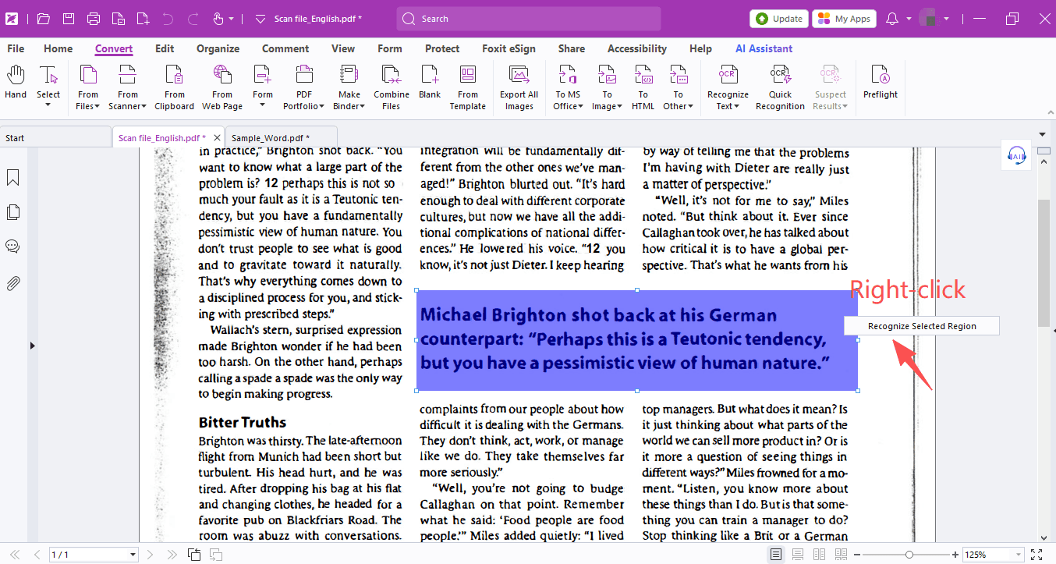Enter full screen mode
The image size is (1056, 564).
tap(1037, 555)
